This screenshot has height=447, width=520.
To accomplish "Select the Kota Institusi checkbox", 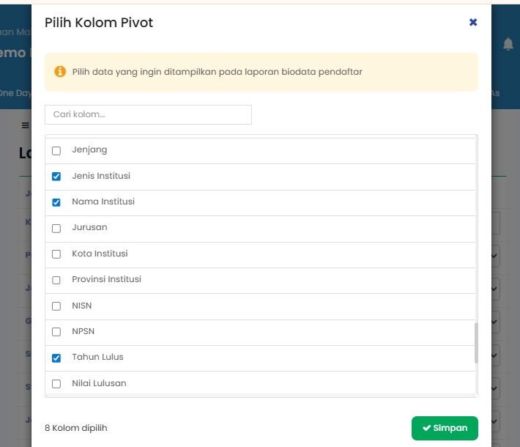I will tap(56, 254).
